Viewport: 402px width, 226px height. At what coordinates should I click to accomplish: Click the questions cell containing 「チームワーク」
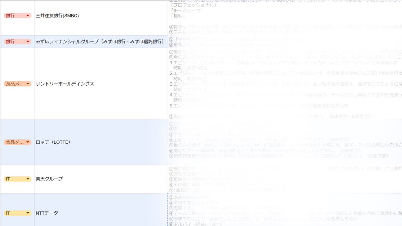click(x=285, y=17)
